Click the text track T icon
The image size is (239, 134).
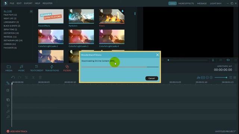pos(8,106)
